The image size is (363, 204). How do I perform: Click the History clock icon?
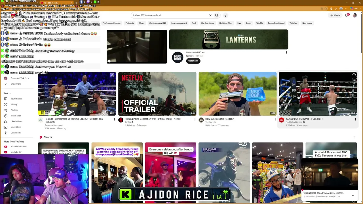click(x=6, y=105)
